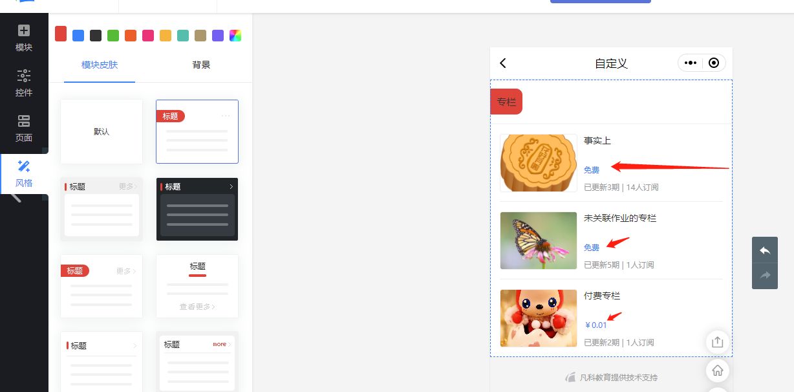Open the rainbow custom color picker

pos(235,36)
